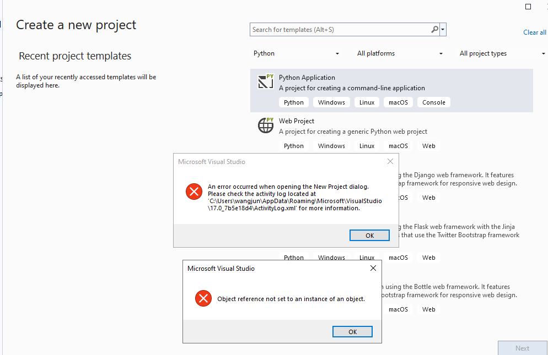Click the macOS tag on the Bottle template
Viewport: 548px width, 355px height.
click(x=398, y=309)
